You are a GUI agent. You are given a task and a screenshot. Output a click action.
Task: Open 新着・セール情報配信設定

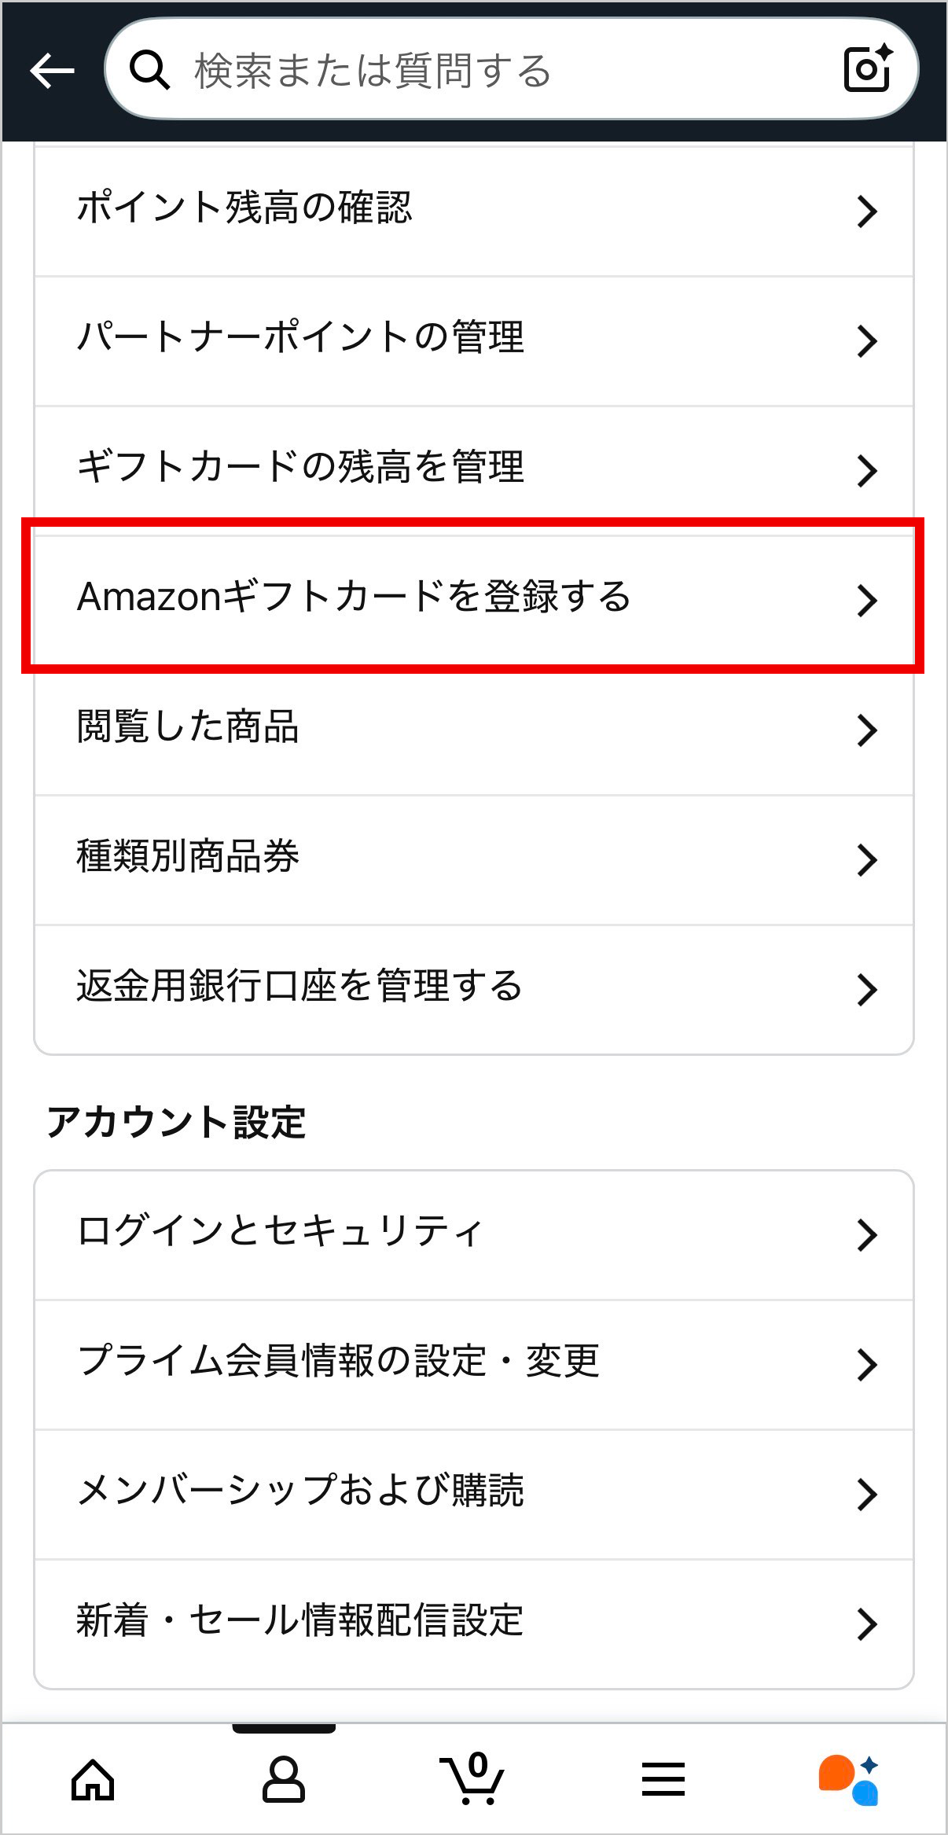(472, 1624)
